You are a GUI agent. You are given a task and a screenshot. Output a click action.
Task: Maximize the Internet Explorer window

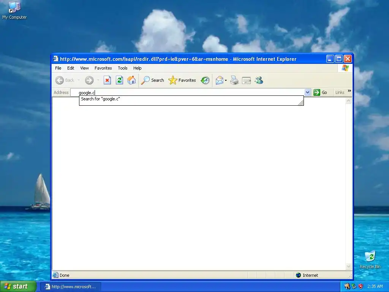(x=339, y=59)
